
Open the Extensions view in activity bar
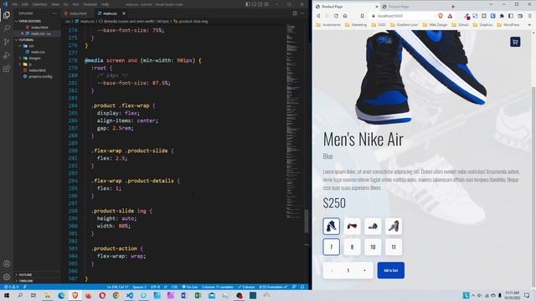[7, 69]
